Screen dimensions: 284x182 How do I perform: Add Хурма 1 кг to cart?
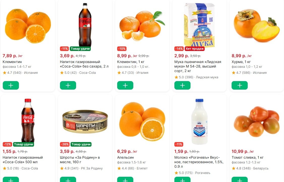coord(239,85)
